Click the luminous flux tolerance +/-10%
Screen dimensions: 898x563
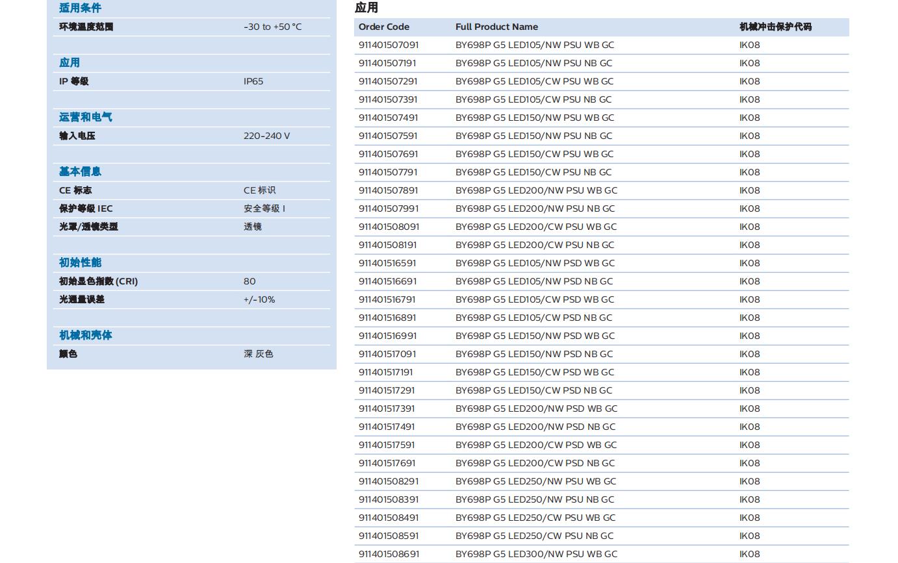[259, 299]
